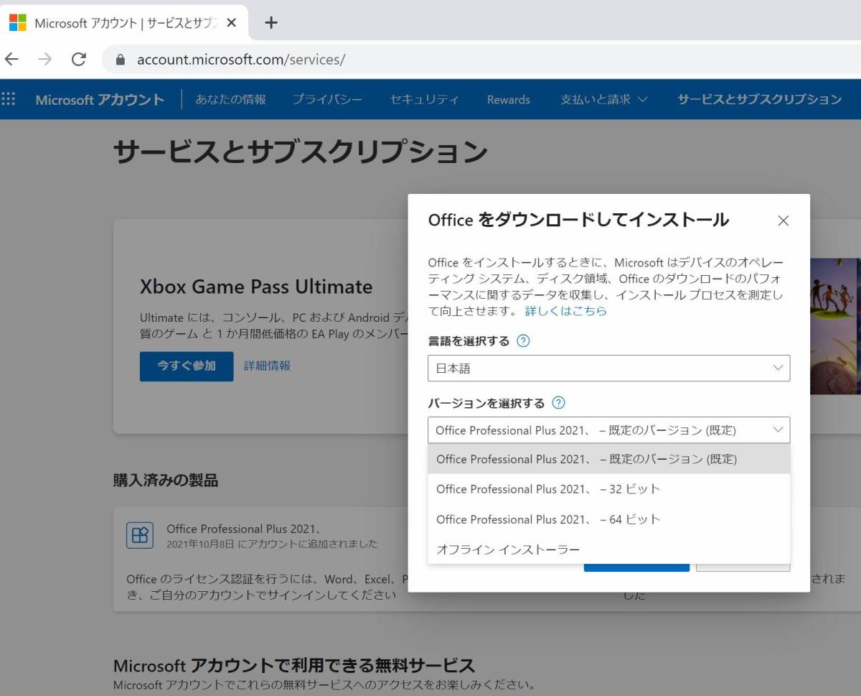Screen dimensions: 861x696
Task: Click the 購入済みの製品 section heading
Action: coord(166,481)
